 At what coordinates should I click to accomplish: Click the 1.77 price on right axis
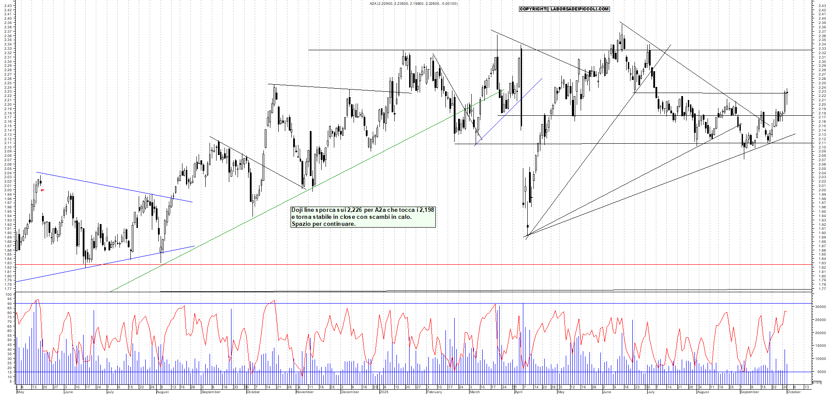click(x=822, y=289)
